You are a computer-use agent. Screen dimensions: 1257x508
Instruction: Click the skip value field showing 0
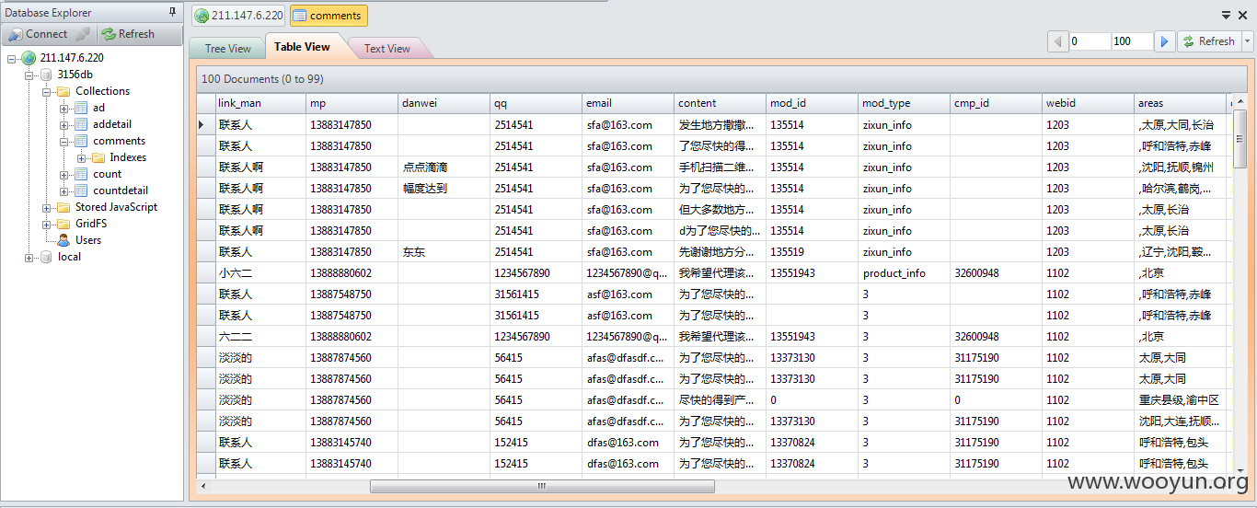click(x=1090, y=41)
